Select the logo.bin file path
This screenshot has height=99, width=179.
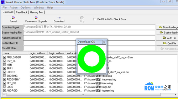click(98, 87)
